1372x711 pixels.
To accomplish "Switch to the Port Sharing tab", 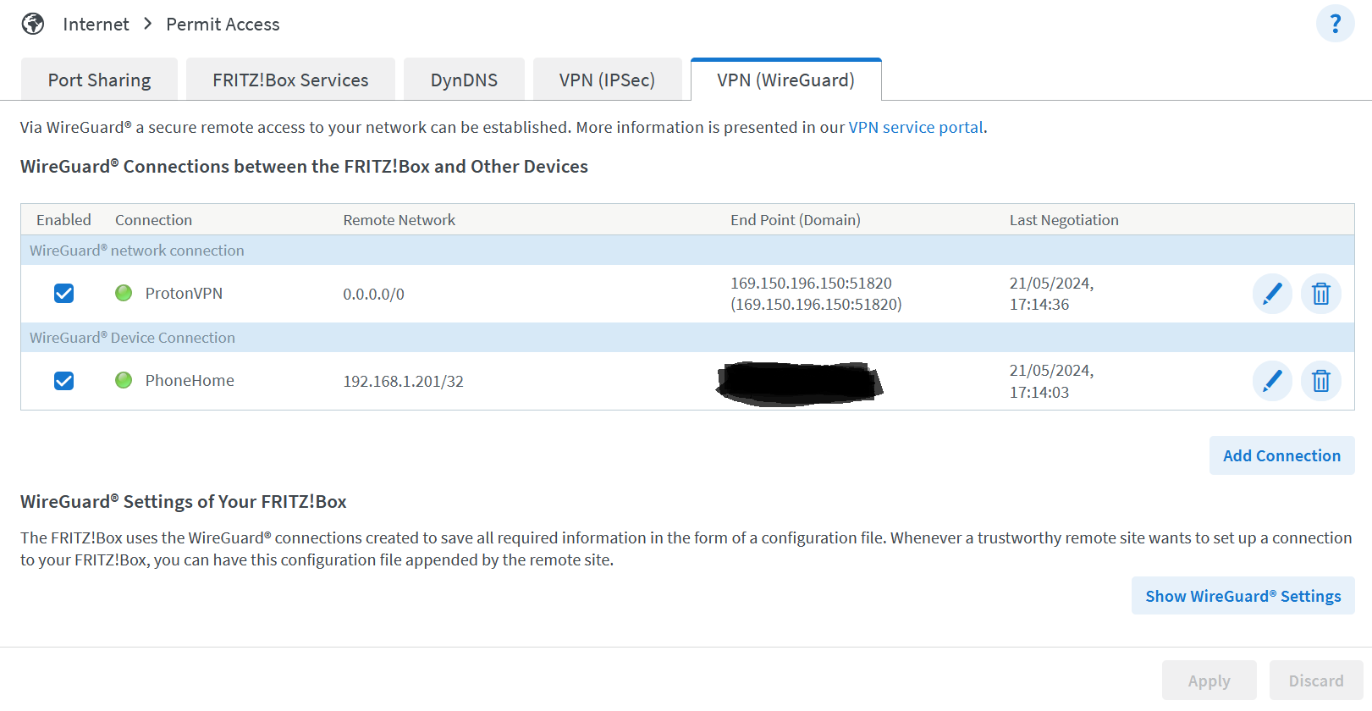I will click(x=99, y=80).
